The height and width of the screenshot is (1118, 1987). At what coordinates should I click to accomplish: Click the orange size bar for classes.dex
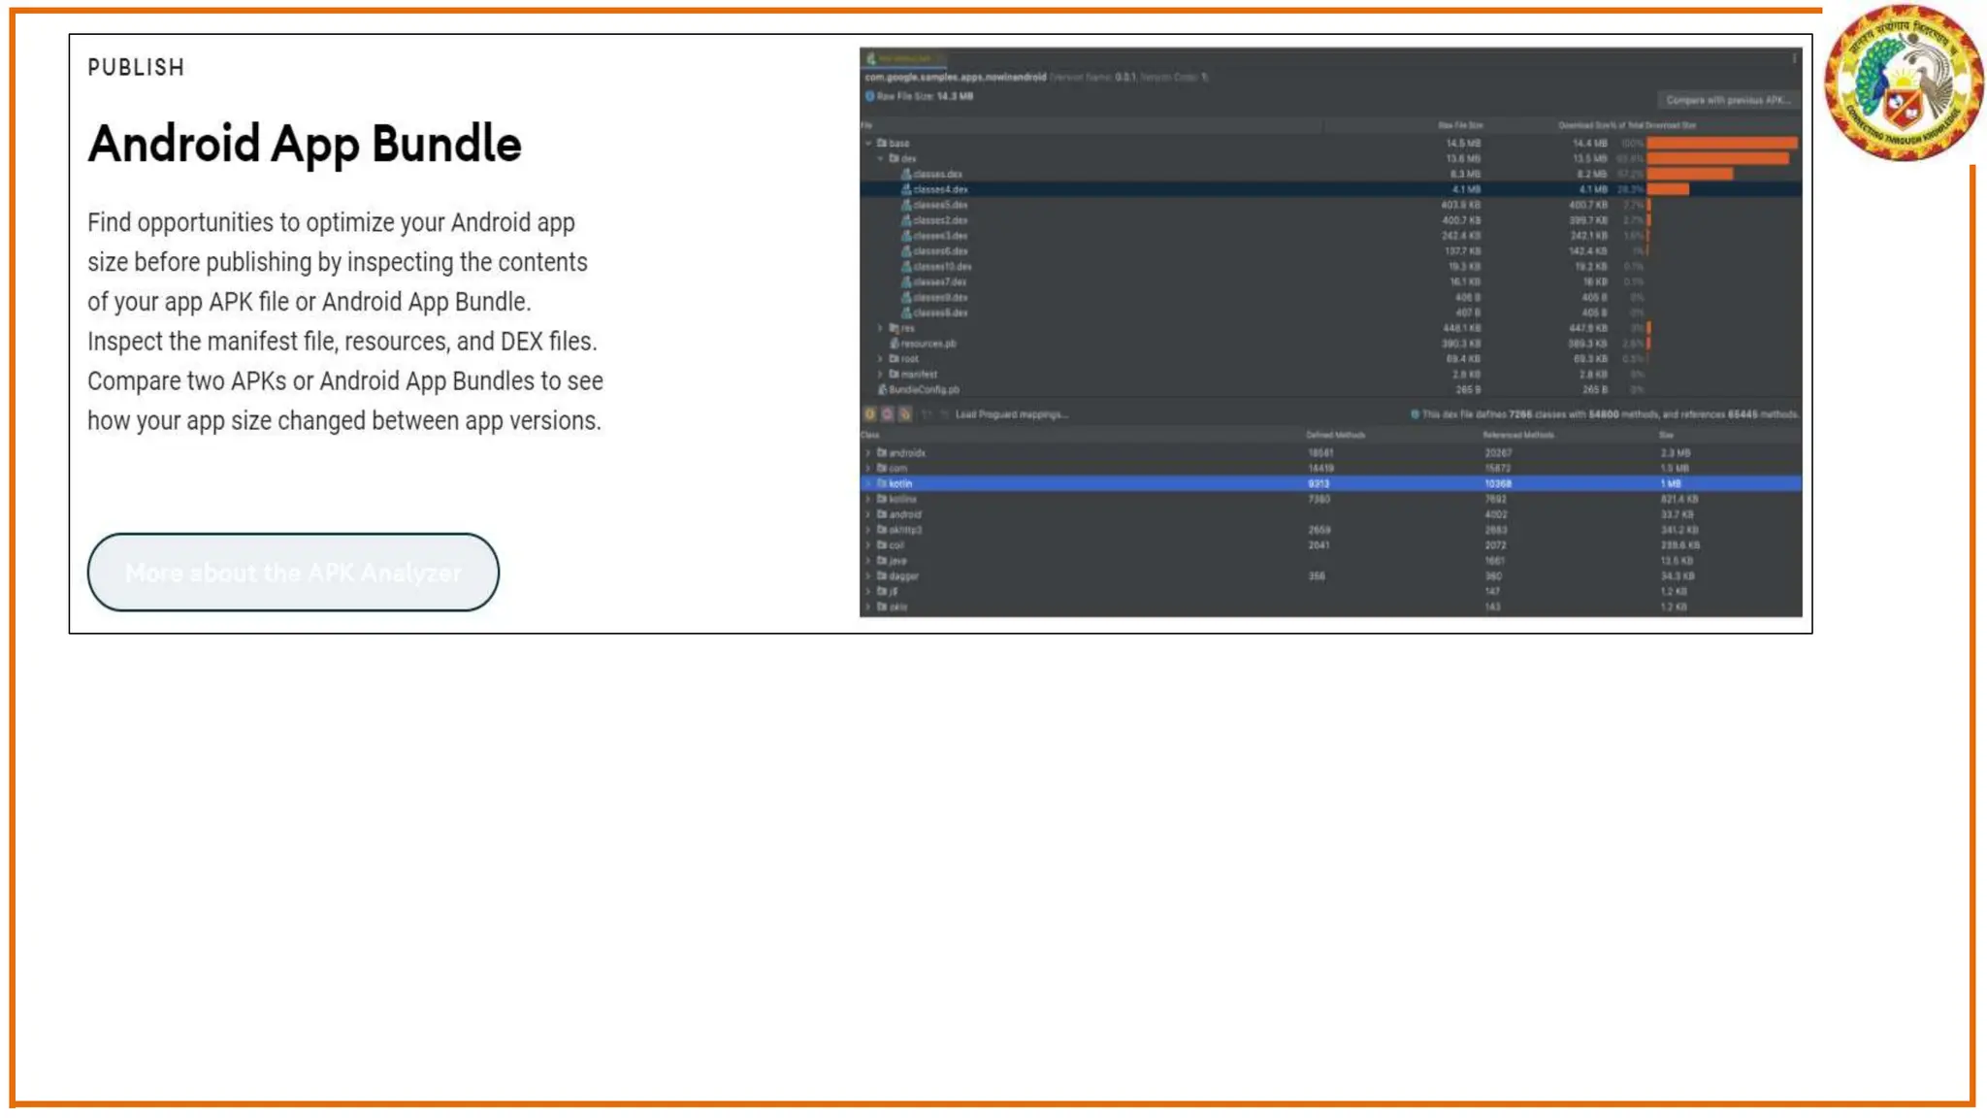click(x=1689, y=174)
